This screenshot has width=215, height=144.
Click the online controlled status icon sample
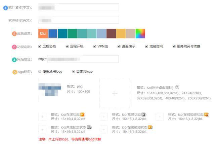pyautogui.click(x=150, y=127)
